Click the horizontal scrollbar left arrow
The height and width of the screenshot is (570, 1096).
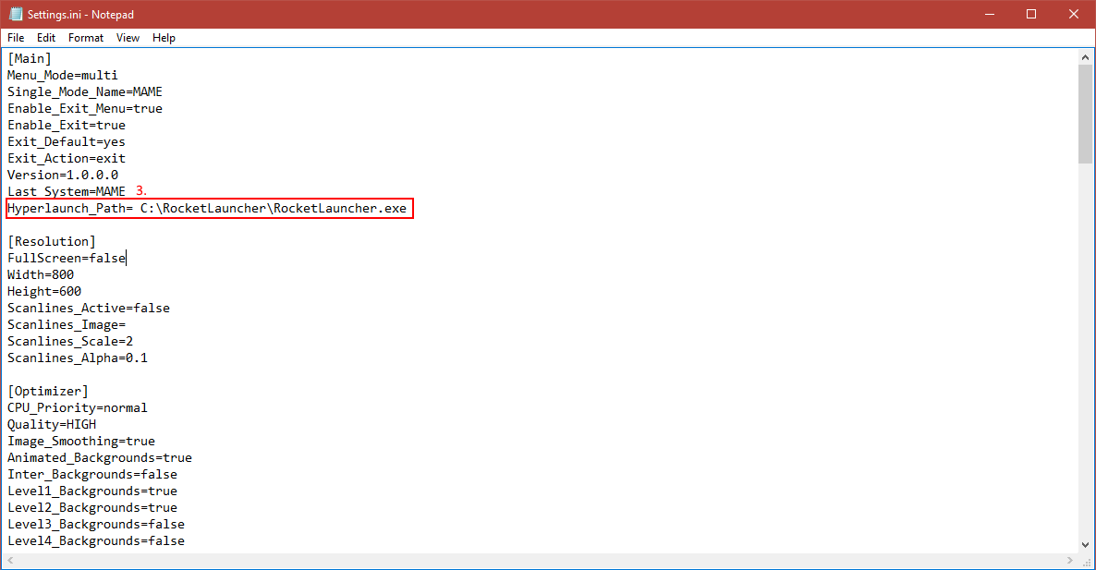[x=10, y=560]
